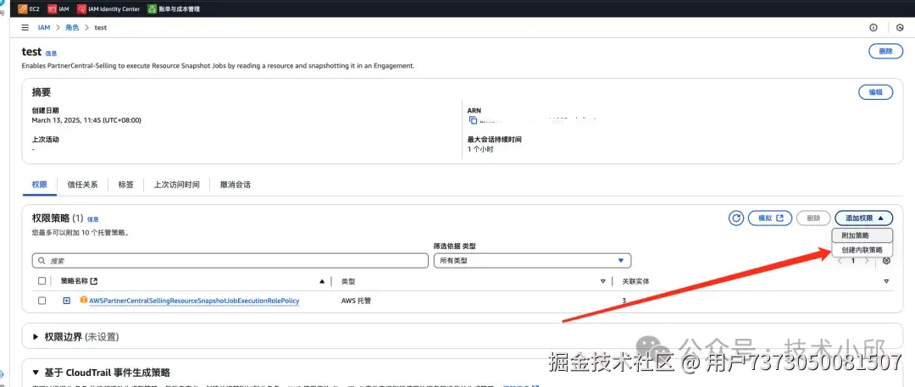Select all policies checkbox in header
Screen dimensions: 915x387
[x=42, y=281]
